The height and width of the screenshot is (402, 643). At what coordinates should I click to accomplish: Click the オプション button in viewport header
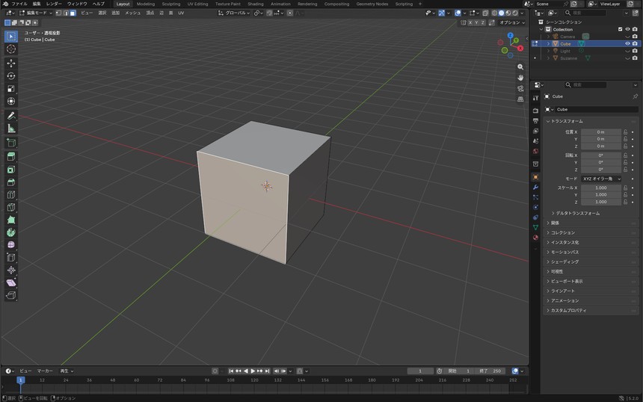tap(511, 22)
